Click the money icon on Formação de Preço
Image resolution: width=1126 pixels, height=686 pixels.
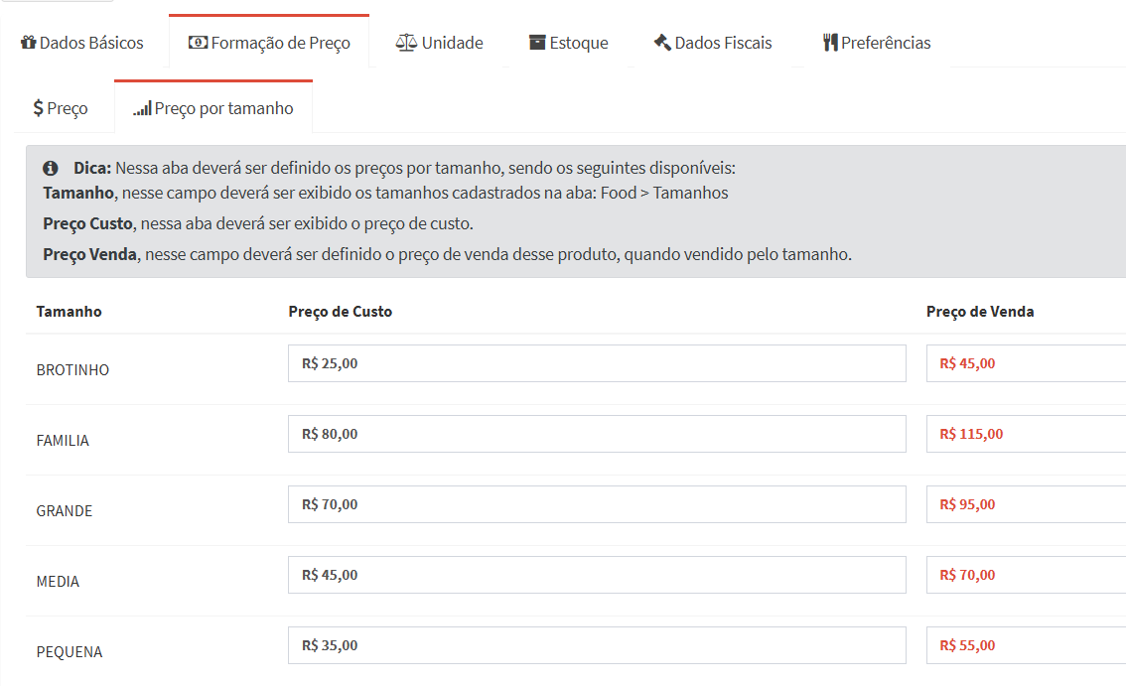[198, 43]
